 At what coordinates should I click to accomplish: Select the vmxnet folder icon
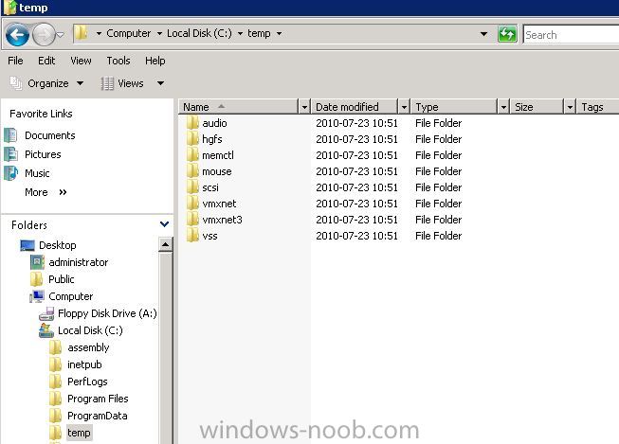[x=192, y=204]
